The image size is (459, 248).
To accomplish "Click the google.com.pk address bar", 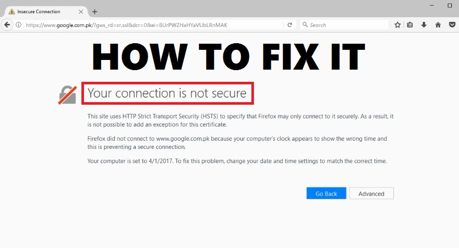I will pos(153,25).
